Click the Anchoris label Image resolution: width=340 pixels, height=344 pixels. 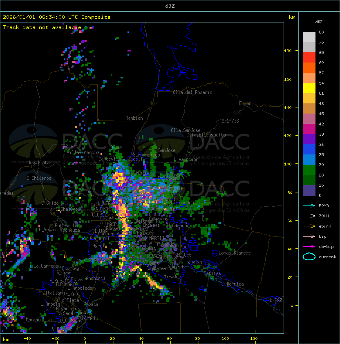pyautogui.click(x=96, y=278)
